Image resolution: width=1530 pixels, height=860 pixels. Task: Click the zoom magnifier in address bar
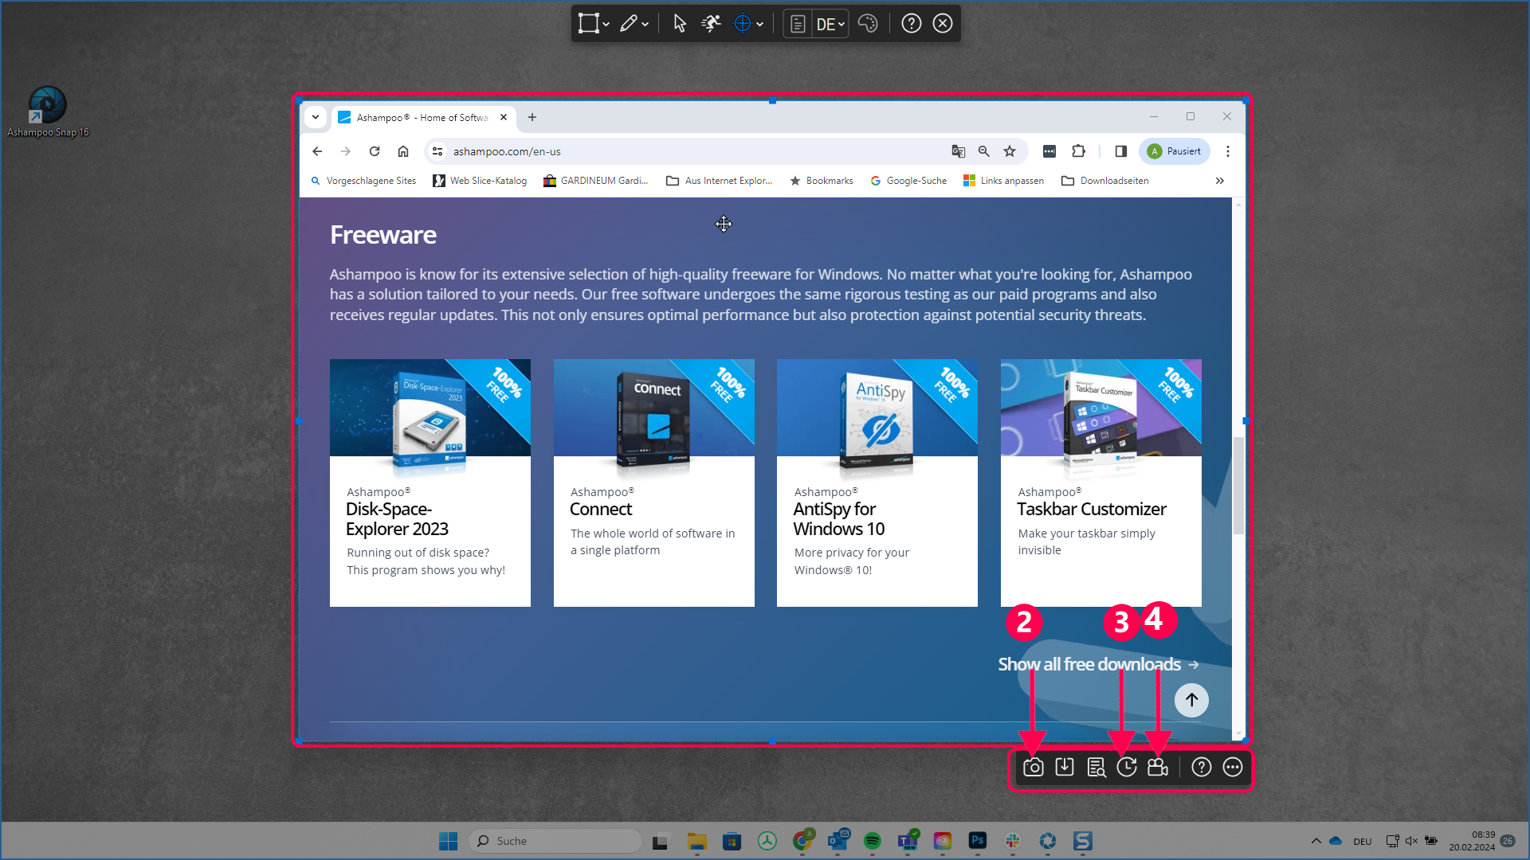coord(984,151)
